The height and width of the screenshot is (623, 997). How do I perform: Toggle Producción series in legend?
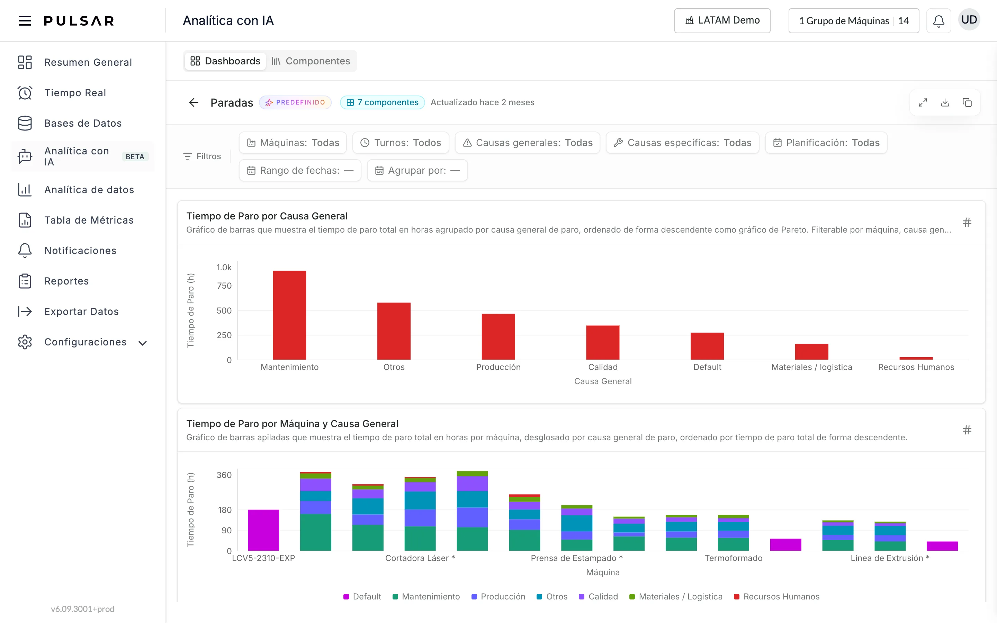(498, 597)
